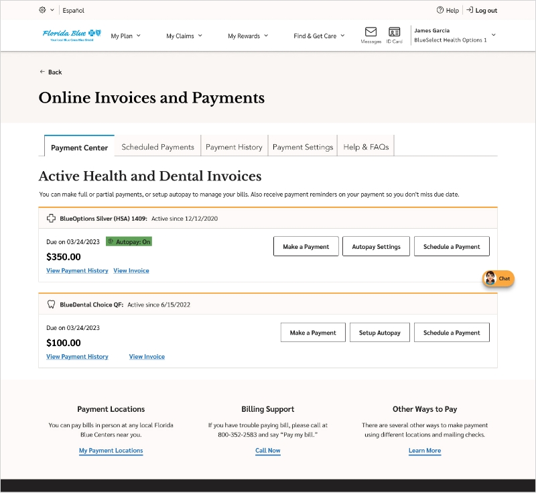Click the $100.00 amount due
536x493 pixels.
(64, 343)
